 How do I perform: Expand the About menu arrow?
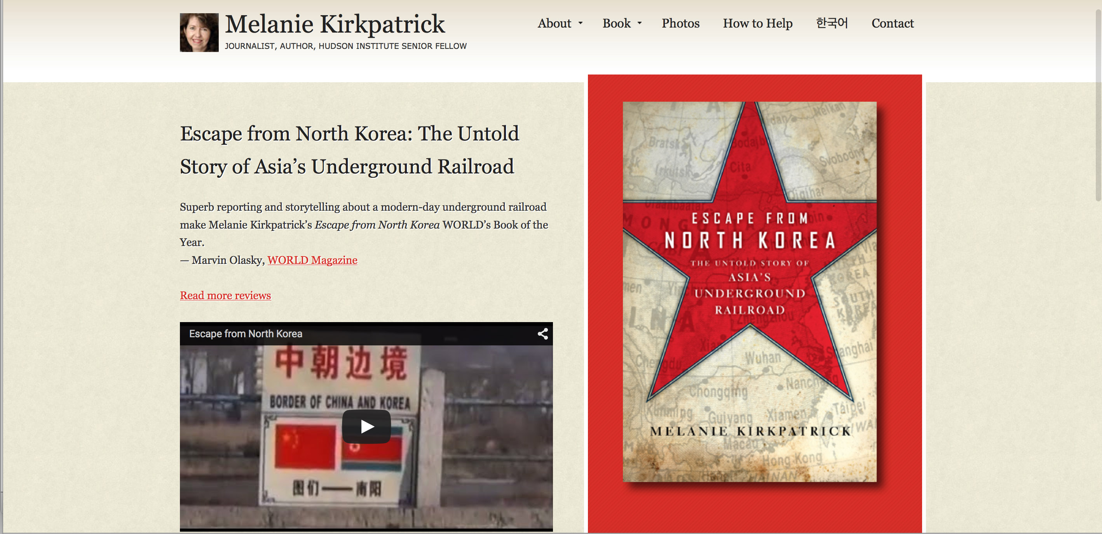[581, 24]
